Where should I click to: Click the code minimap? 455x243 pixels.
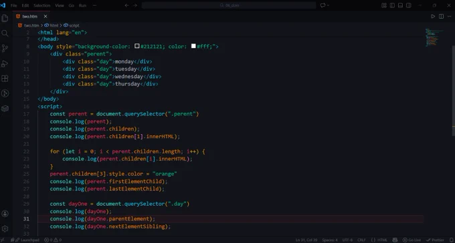coord(435,37)
